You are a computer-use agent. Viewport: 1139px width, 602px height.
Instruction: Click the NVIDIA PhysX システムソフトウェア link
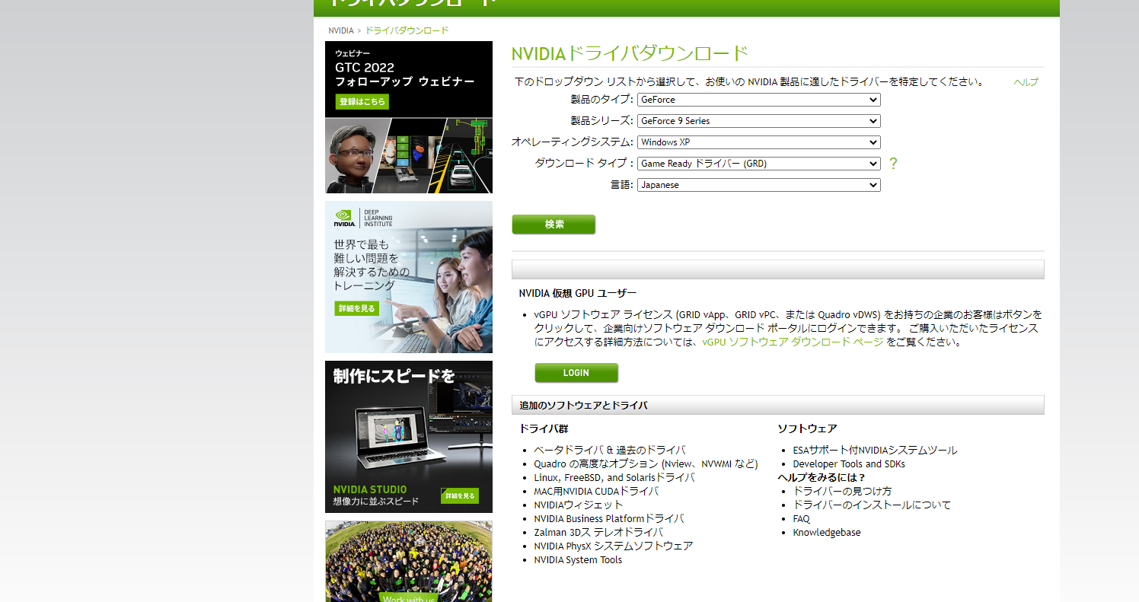pyautogui.click(x=613, y=546)
